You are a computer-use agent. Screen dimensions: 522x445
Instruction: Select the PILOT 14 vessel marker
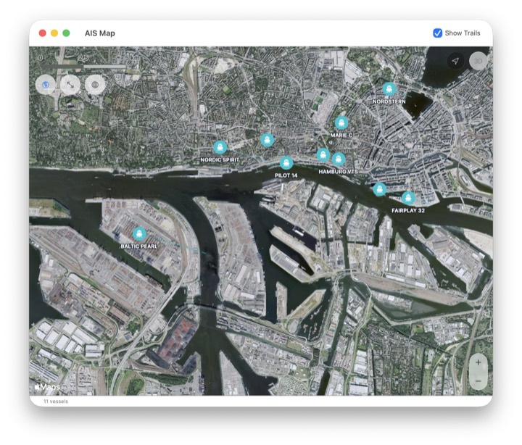[286, 163]
